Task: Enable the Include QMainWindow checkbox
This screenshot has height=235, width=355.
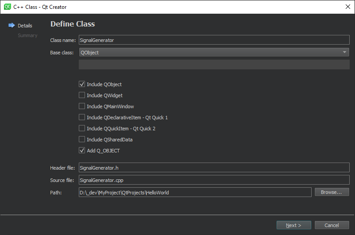Action: (82, 106)
